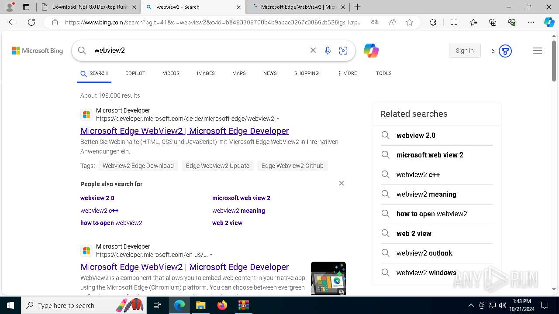This screenshot has width=559, height=314.
Task: Add this page to favorites star
Action: [x=410, y=22]
